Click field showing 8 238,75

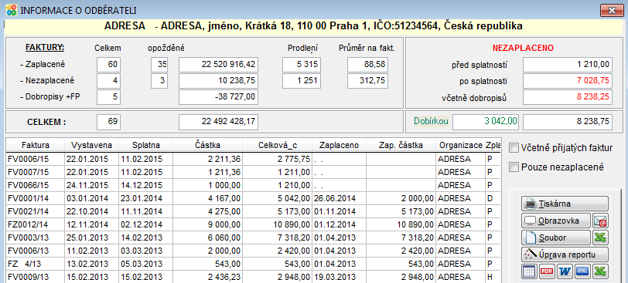coord(568,123)
